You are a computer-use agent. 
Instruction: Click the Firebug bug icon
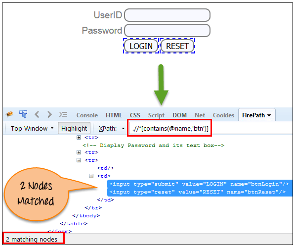point(9,114)
